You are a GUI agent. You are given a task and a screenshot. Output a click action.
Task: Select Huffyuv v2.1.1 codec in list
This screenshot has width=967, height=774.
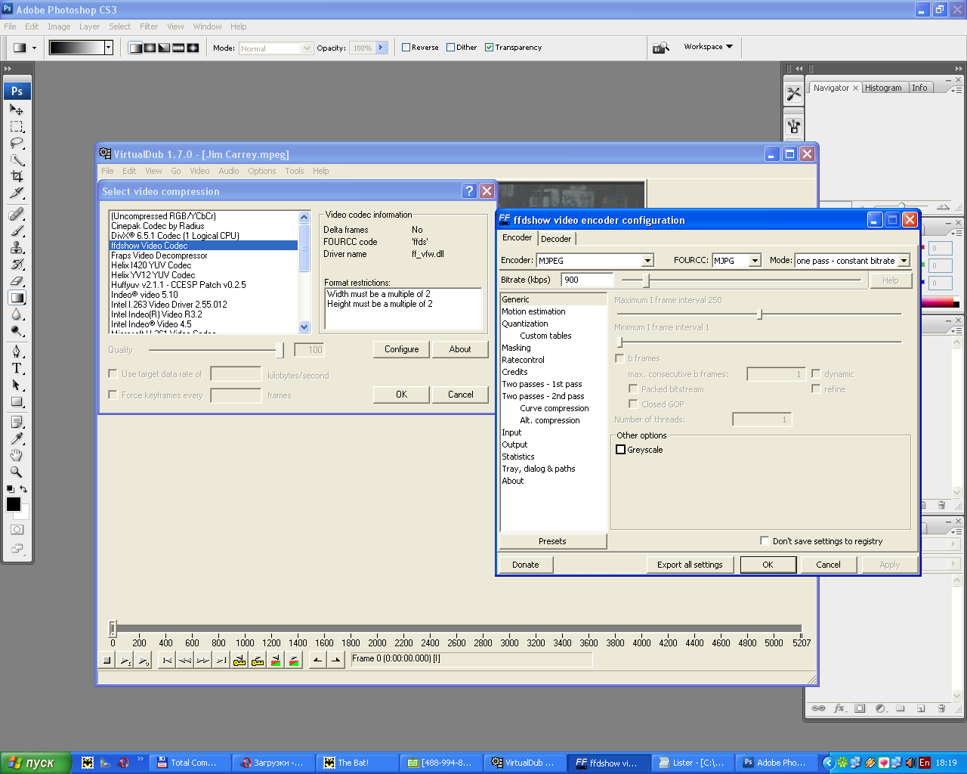(178, 285)
